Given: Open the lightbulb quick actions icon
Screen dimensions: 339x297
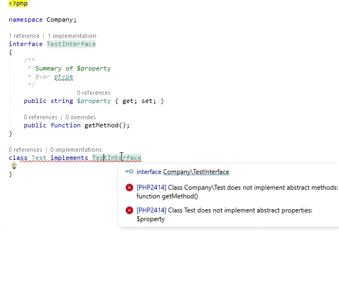Looking at the screenshot, I should point(14,166).
